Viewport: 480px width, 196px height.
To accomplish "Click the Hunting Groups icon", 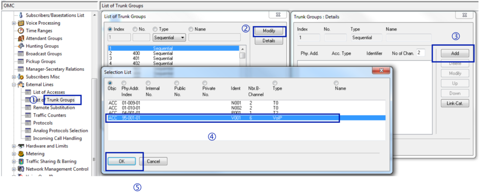I will (21, 46).
